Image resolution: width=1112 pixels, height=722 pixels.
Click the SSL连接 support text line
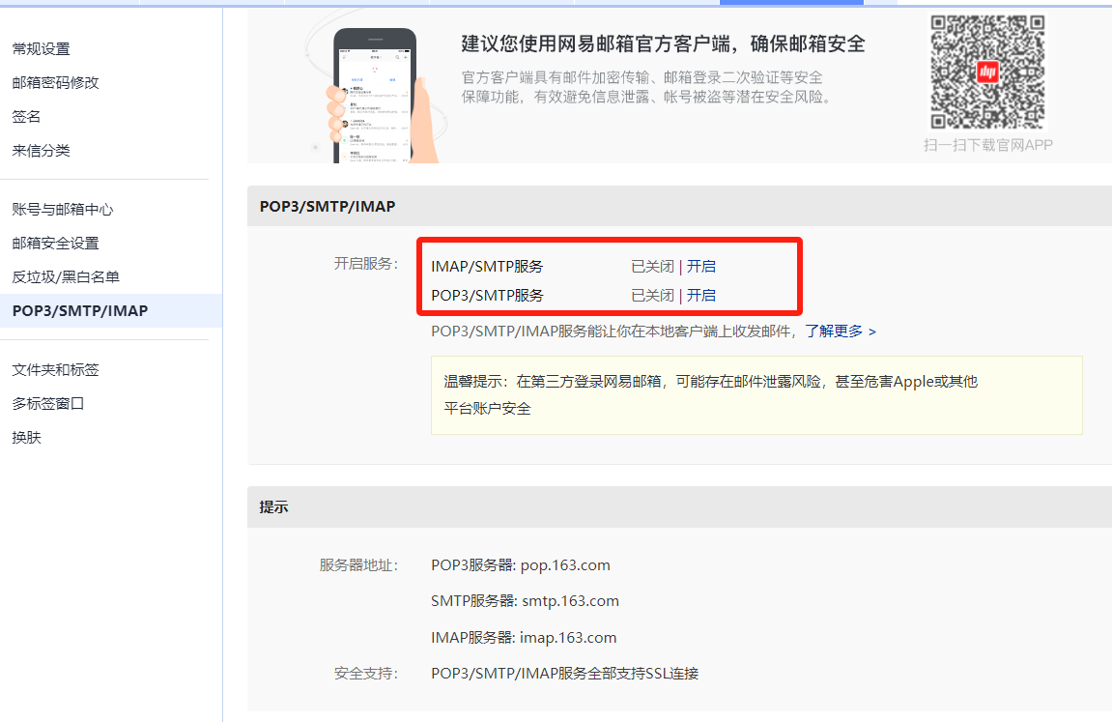564,674
